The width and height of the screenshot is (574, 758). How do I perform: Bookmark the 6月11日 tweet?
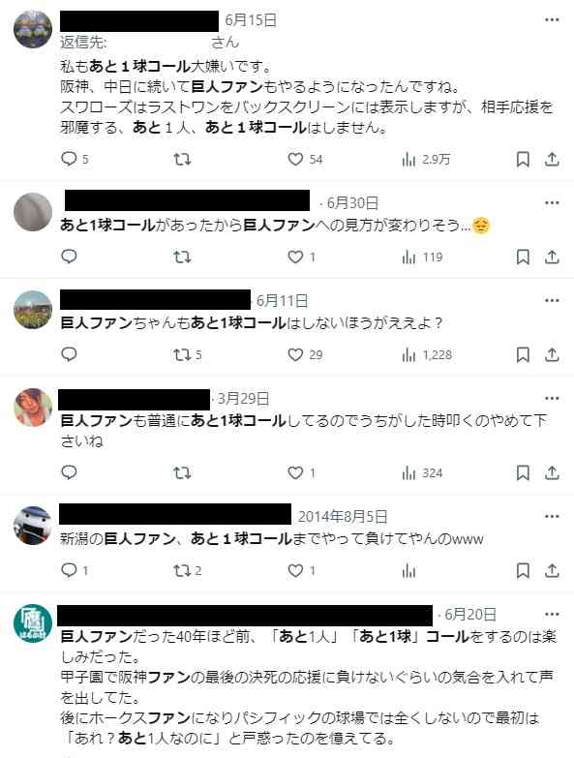pos(523,355)
